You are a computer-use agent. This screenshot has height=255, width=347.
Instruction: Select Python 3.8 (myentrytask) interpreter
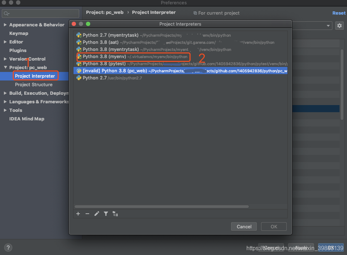(x=180, y=49)
